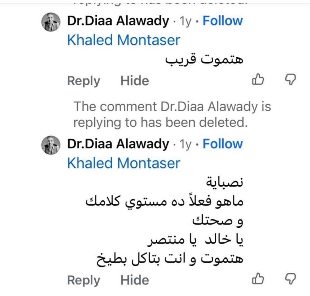Image resolution: width=310 pixels, height=296 pixels.
Task: Open Dr.Diaa Alawady name on bottom comment
Action: click(x=118, y=144)
